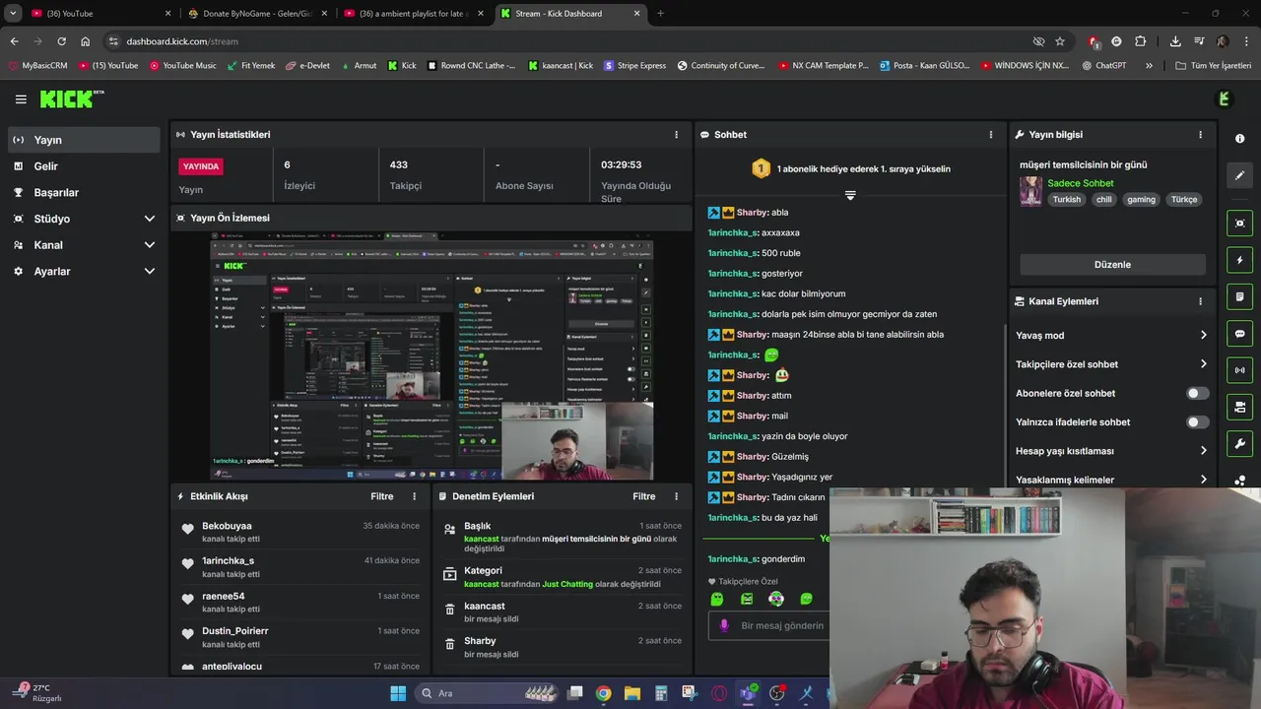Click the info icon in right toolbar
Screen dimensions: 1261x709
[1239, 139]
